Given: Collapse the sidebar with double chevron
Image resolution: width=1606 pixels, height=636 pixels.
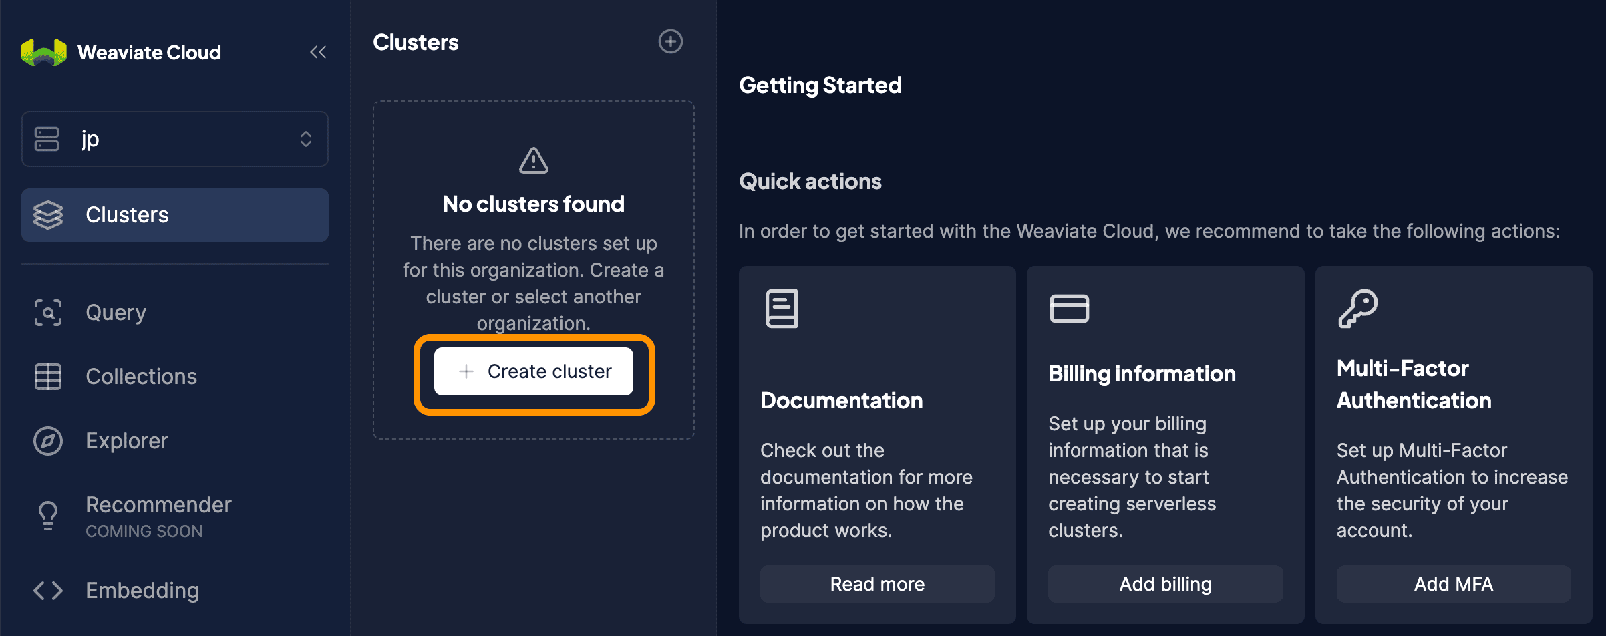Looking at the screenshot, I should [318, 52].
